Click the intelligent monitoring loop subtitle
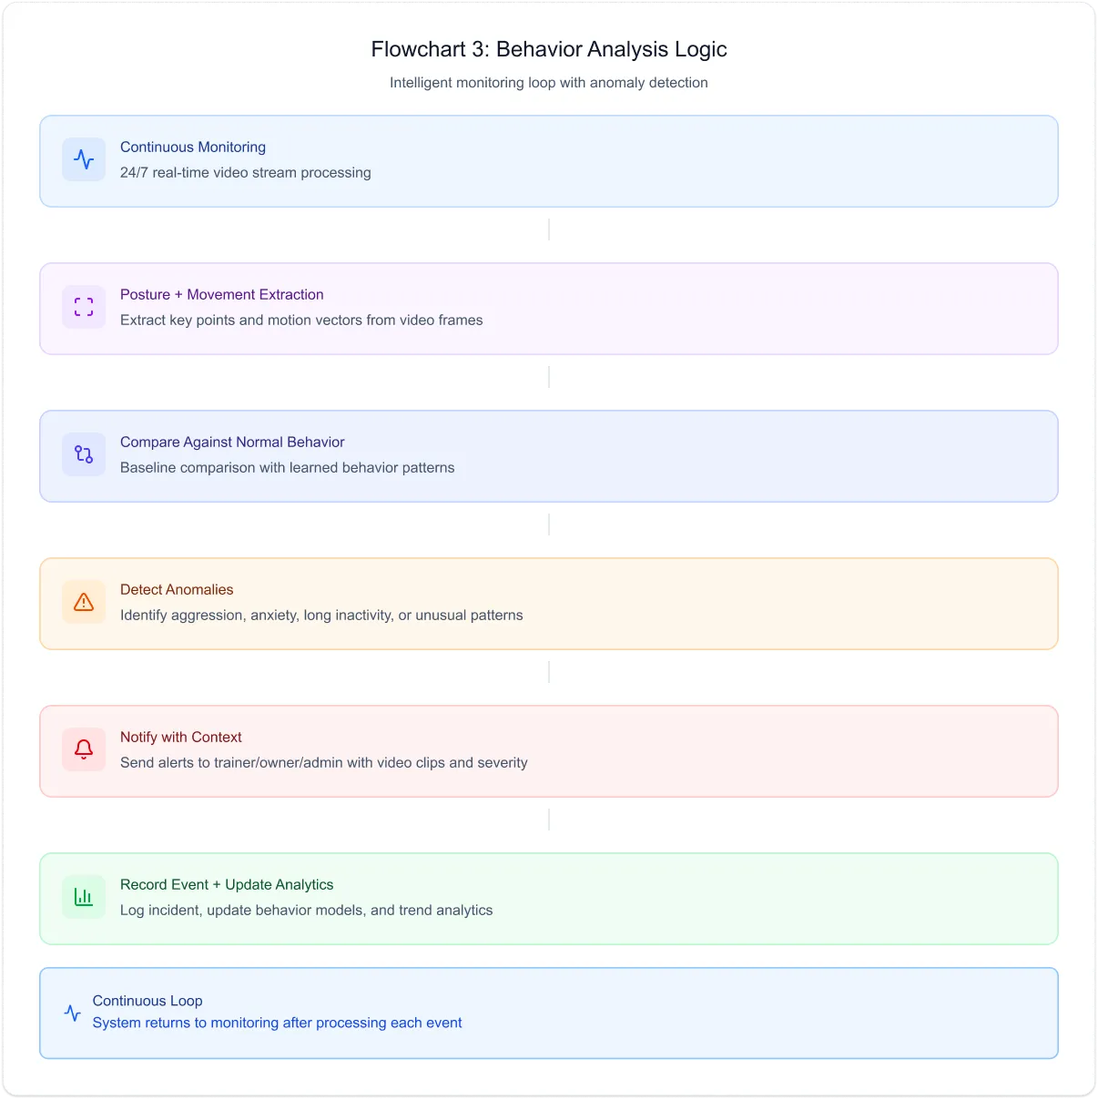The height and width of the screenshot is (1100, 1098). [x=548, y=83]
